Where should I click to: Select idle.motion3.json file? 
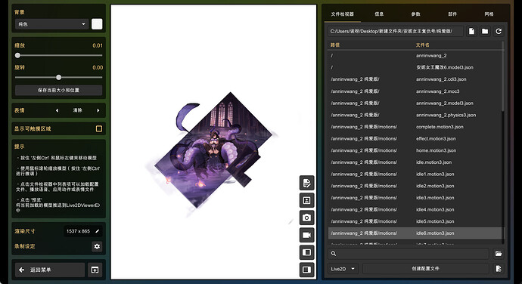click(x=415, y=162)
